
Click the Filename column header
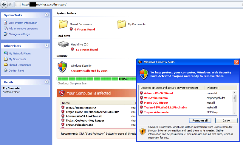pos(213,88)
